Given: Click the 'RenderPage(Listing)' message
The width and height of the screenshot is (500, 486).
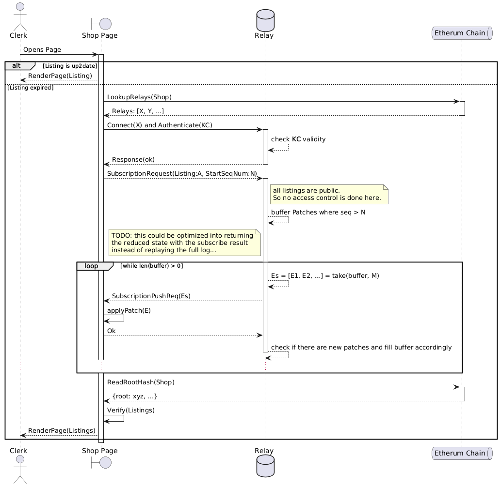Looking at the screenshot, I should click(x=60, y=76).
